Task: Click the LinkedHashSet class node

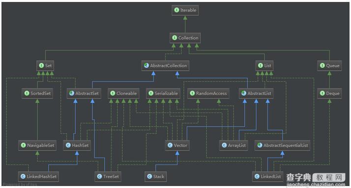Action: click(38, 176)
